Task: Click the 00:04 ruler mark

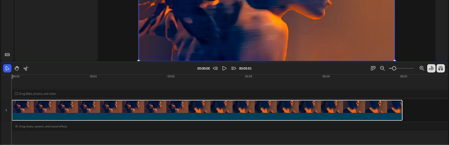Action: point(326,76)
